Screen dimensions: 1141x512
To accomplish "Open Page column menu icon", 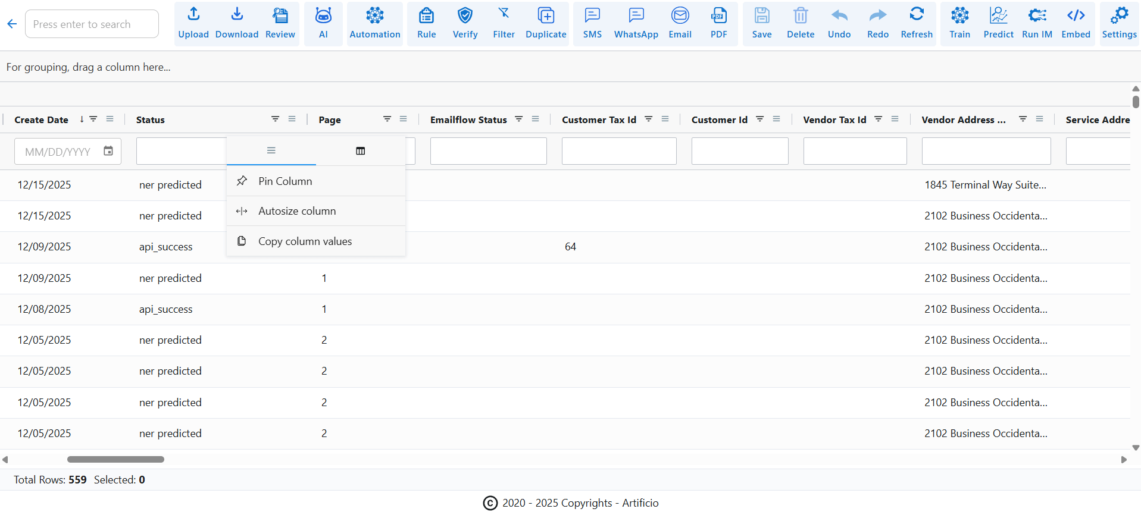I will tap(404, 119).
